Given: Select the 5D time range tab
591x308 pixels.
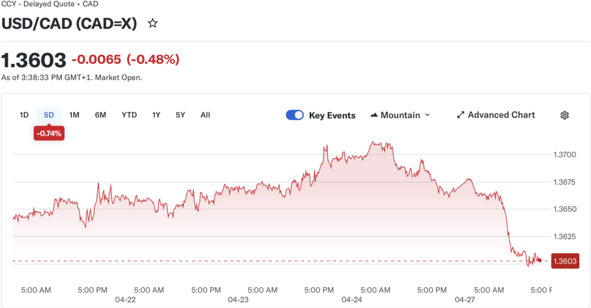Looking at the screenshot, I should tap(49, 115).
